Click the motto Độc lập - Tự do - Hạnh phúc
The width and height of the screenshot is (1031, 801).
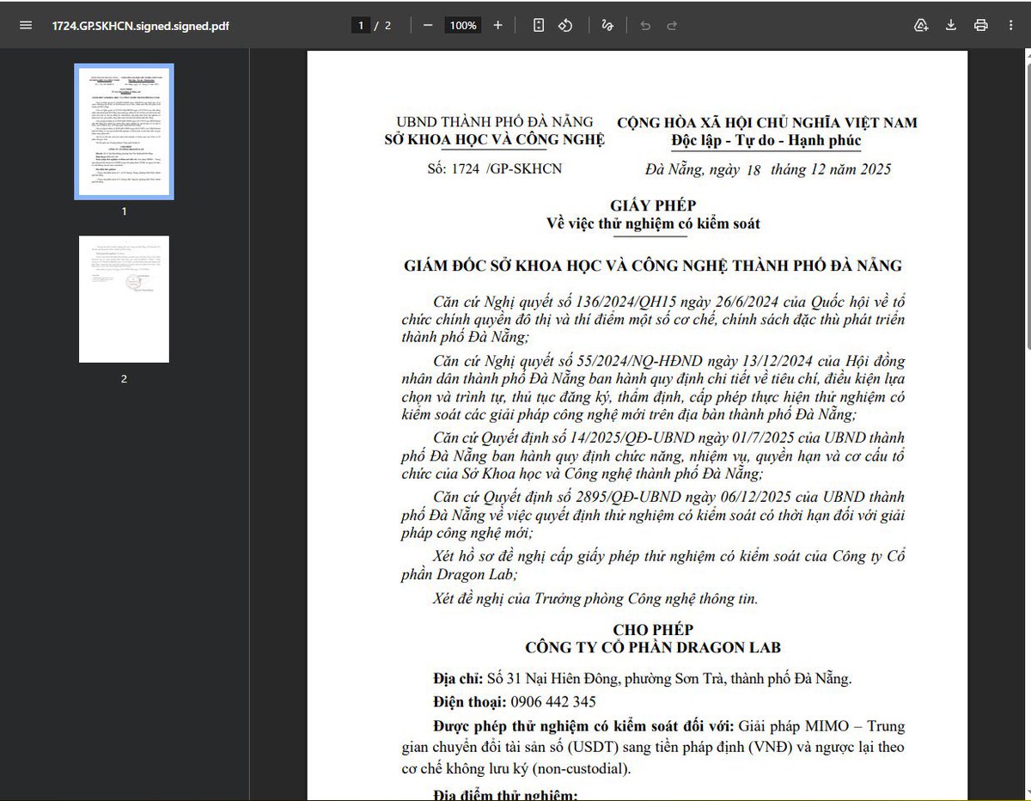[766, 140]
